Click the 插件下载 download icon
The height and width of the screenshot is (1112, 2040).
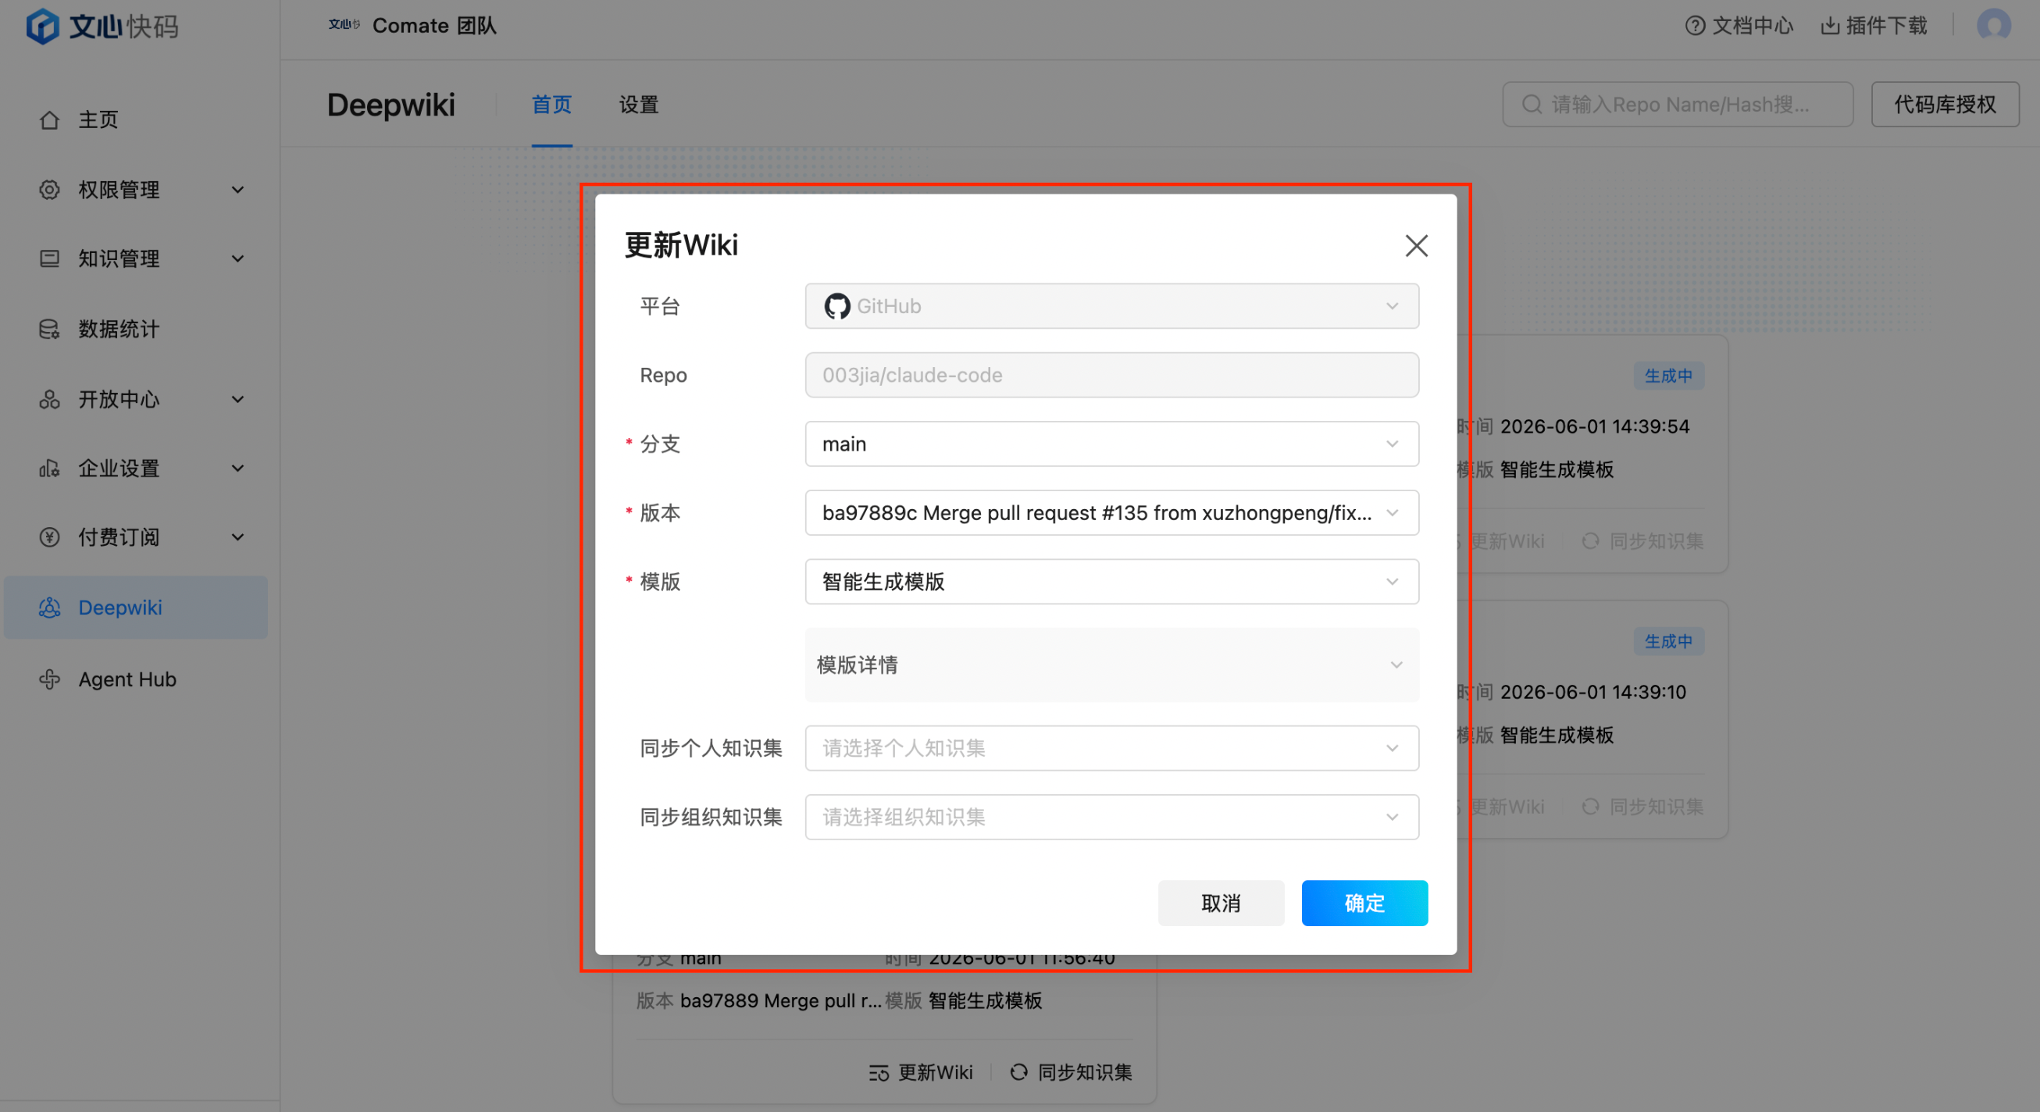[1829, 26]
